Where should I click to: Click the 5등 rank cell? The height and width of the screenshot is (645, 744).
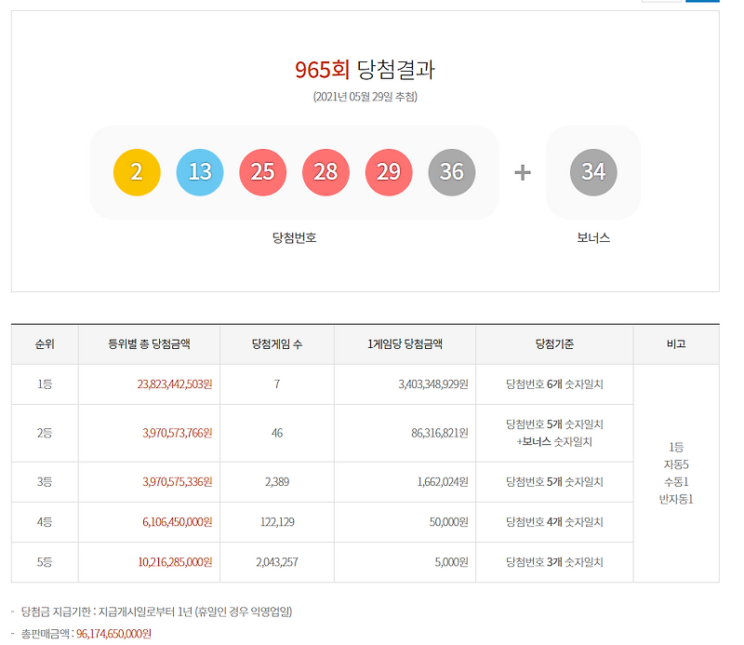[45, 562]
